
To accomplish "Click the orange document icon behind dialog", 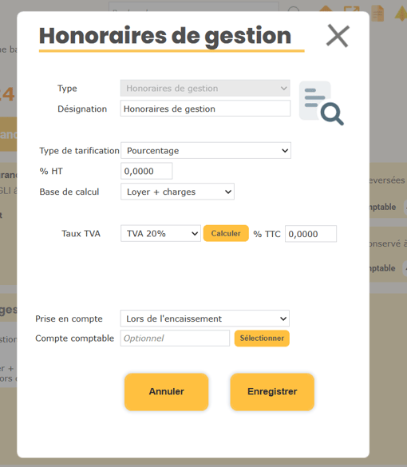I will point(377,13).
